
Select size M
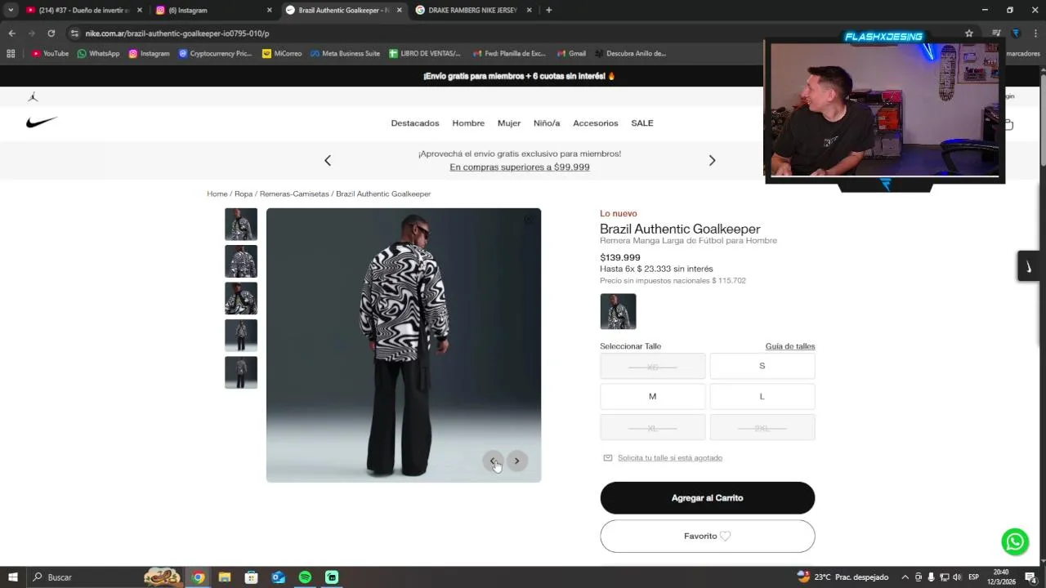coord(652,396)
